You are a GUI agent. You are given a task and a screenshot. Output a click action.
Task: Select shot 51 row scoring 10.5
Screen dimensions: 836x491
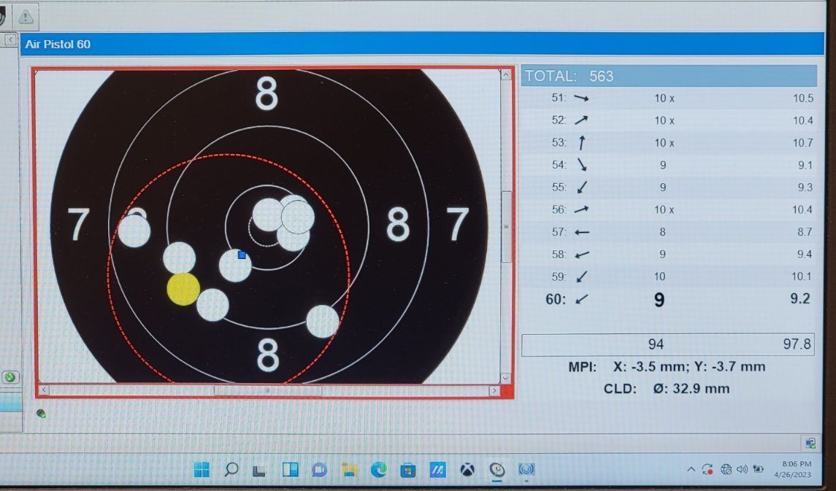[669, 98]
